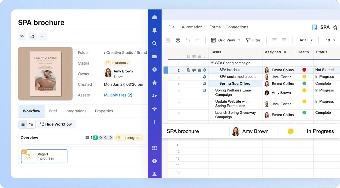The width and height of the screenshot is (340, 188).
Task: Open the Multiple files (2) link
Action: coord(118,95)
